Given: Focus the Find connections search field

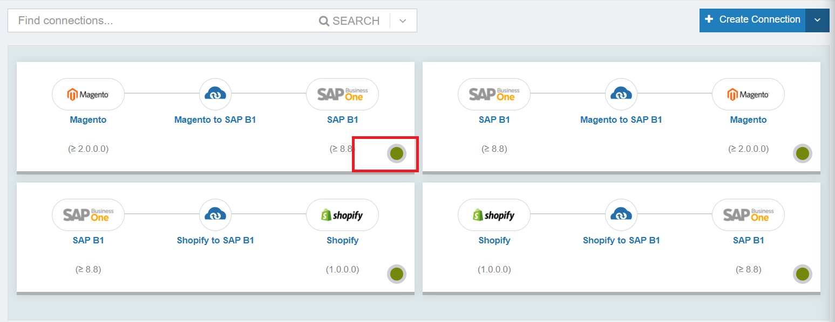Looking at the screenshot, I should tap(162, 20).
